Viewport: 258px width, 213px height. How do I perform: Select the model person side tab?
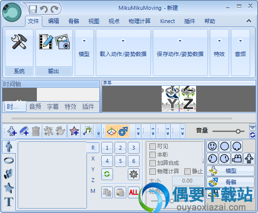tap(9, 147)
